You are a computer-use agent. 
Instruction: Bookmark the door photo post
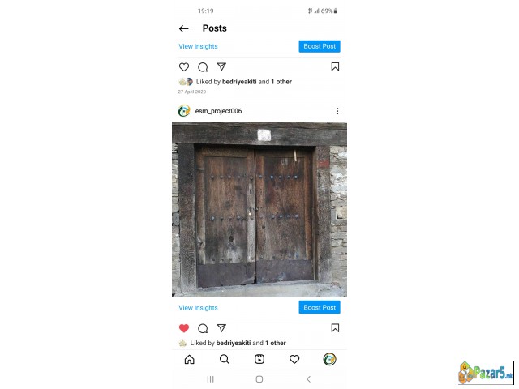(335, 327)
